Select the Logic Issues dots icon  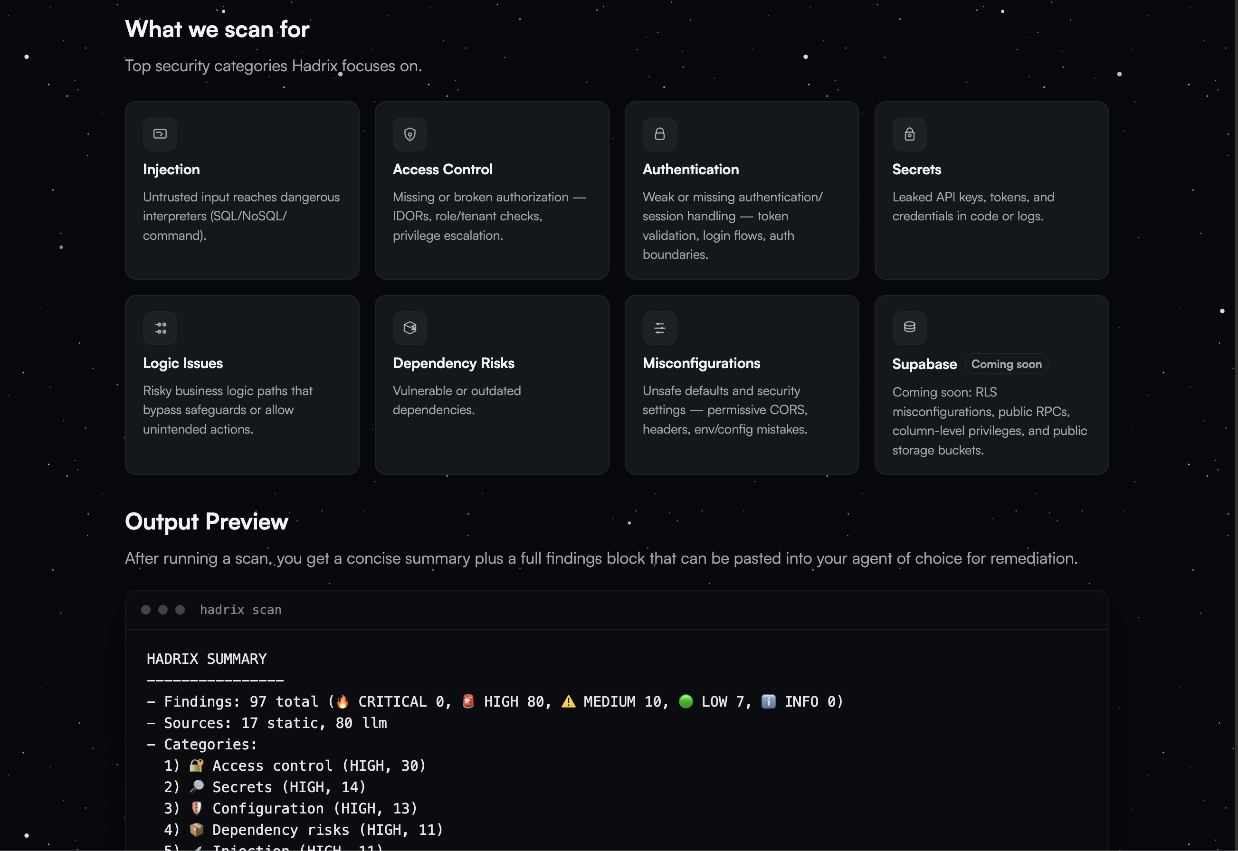[x=160, y=328]
